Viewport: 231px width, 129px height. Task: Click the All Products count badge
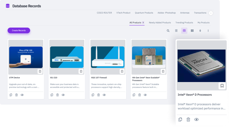(143, 23)
